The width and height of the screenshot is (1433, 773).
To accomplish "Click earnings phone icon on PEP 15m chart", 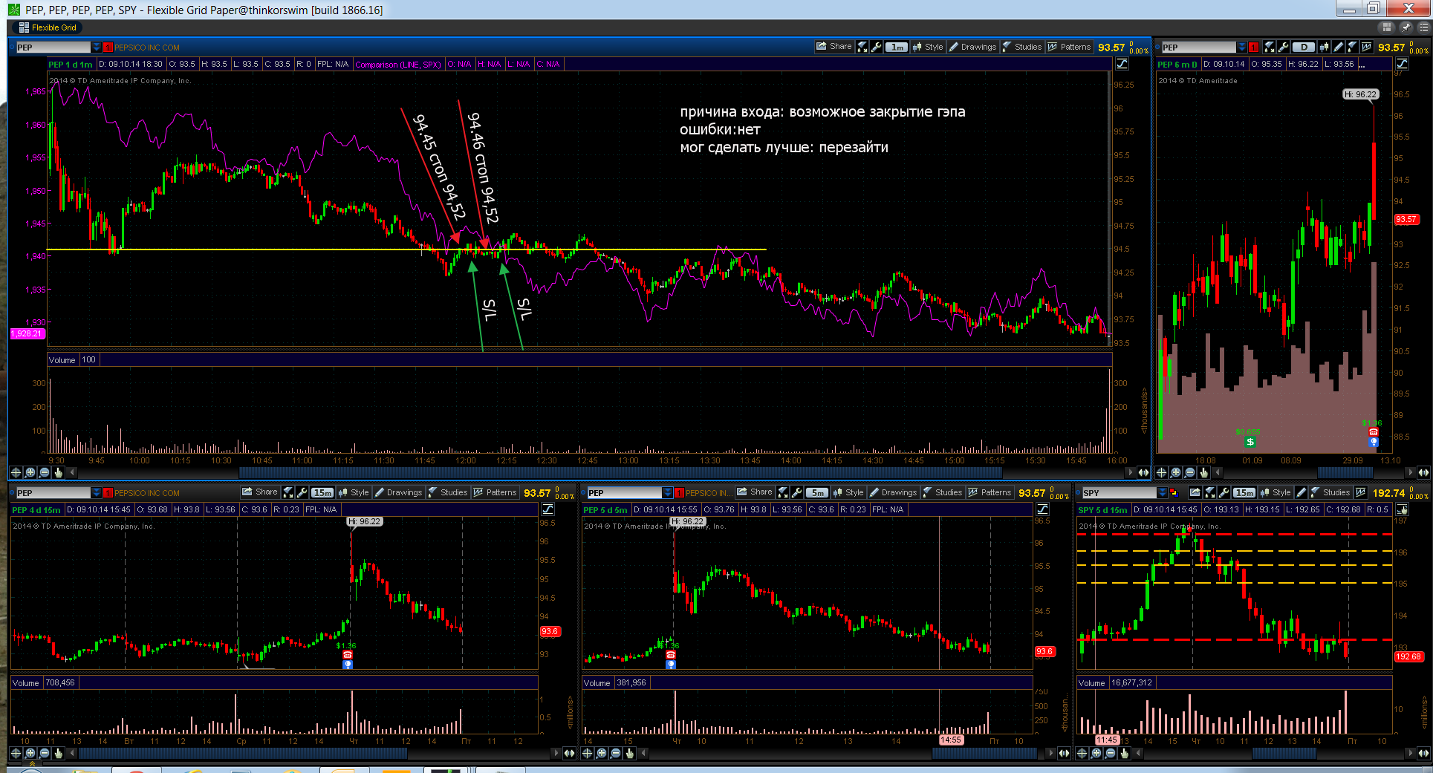I will 347,655.
